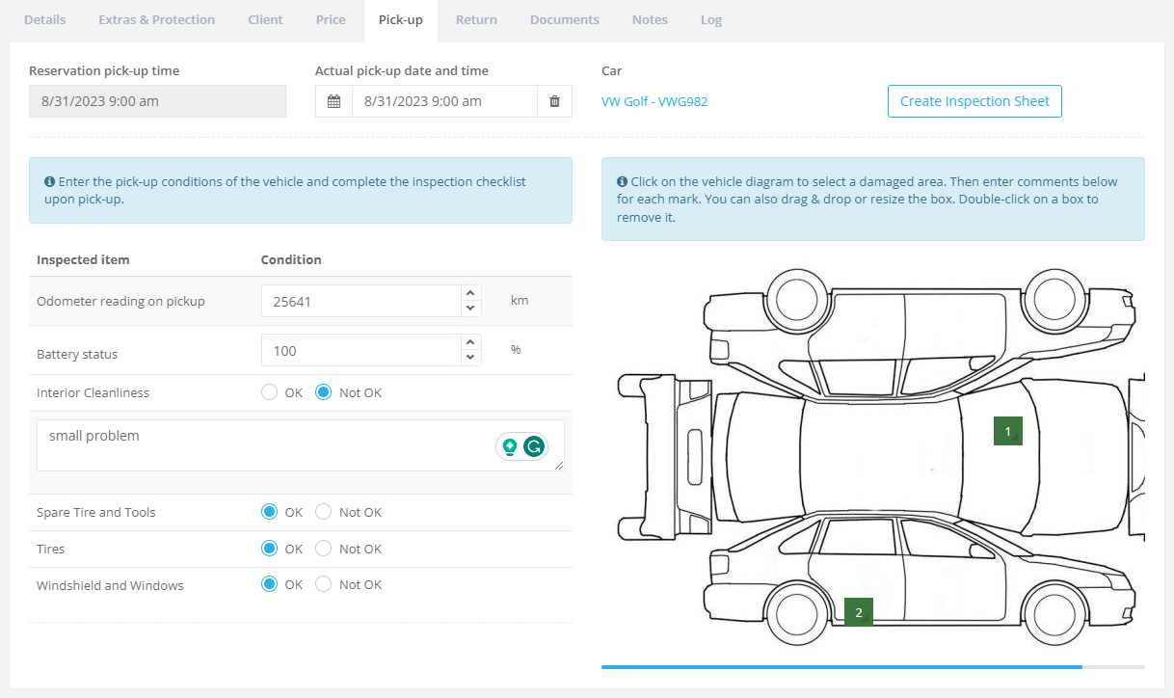
Task: Click the Create Inspection Sheet button
Action: point(974,101)
